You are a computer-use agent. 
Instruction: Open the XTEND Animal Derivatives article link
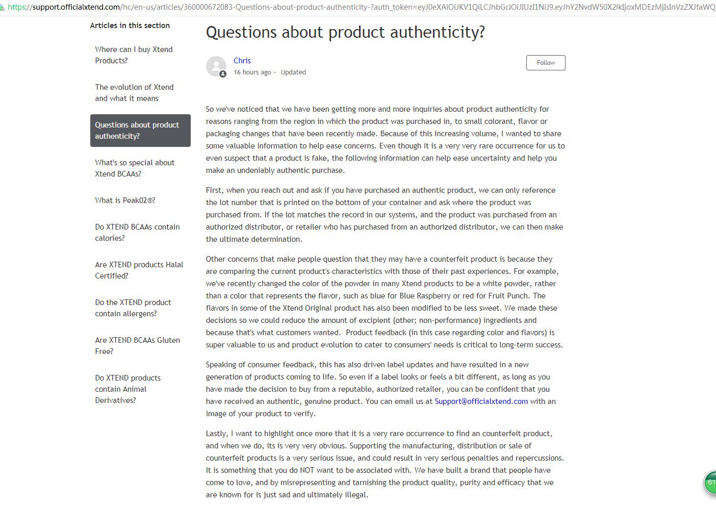[x=127, y=389]
